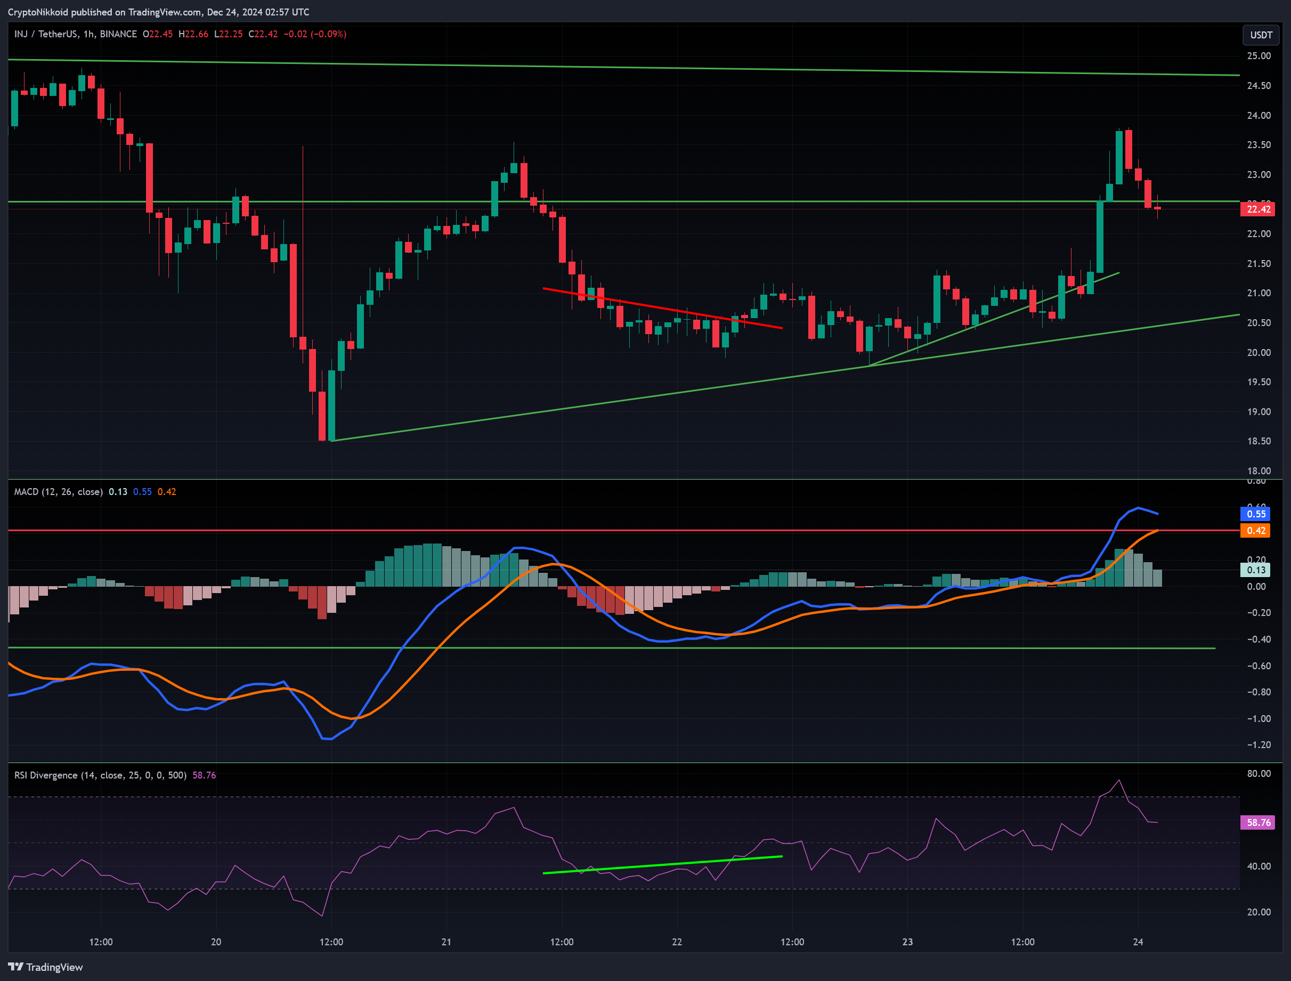Image resolution: width=1291 pixels, height=981 pixels.
Task: Click the −0.60 MACD axis label
Action: pos(1258,666)
